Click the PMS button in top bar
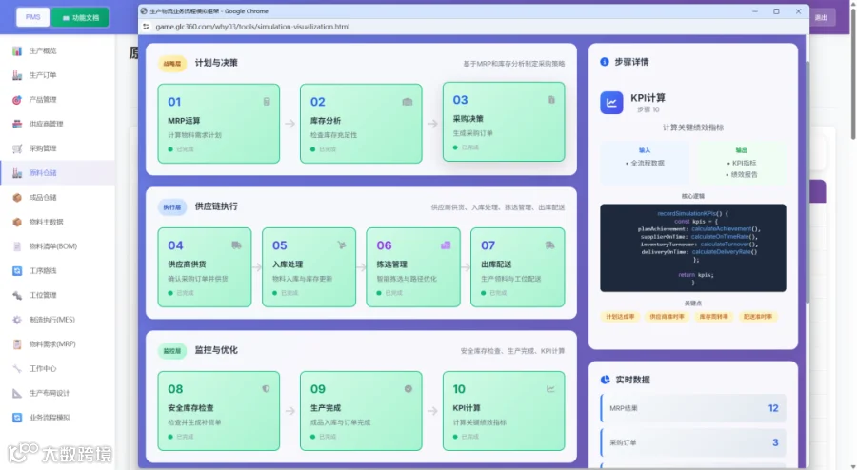Viewport: 857px width, 470px height. (x=32, y=17)
